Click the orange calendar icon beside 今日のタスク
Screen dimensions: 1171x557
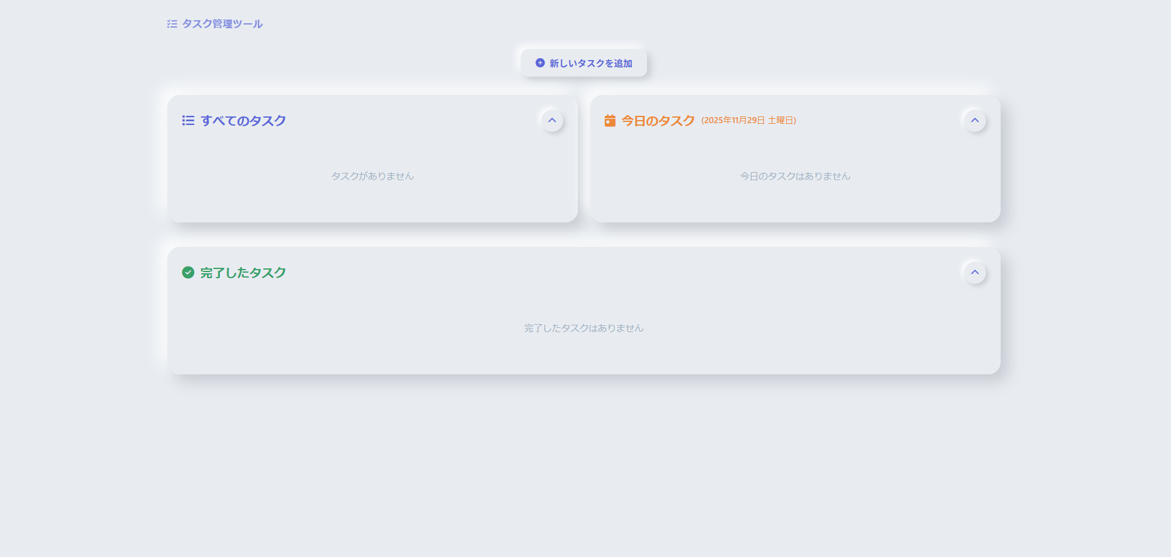[x=610, y=121]
